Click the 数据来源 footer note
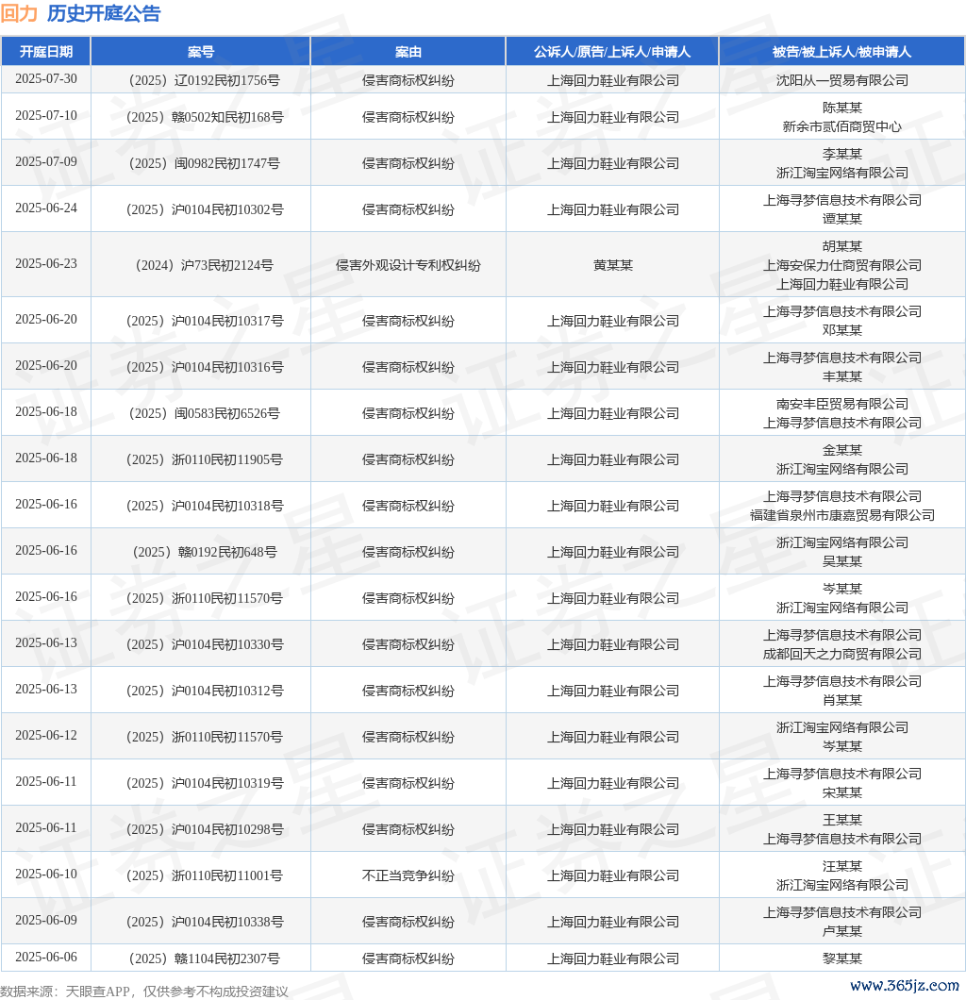Screen dimensions: 966x1000 144,992
